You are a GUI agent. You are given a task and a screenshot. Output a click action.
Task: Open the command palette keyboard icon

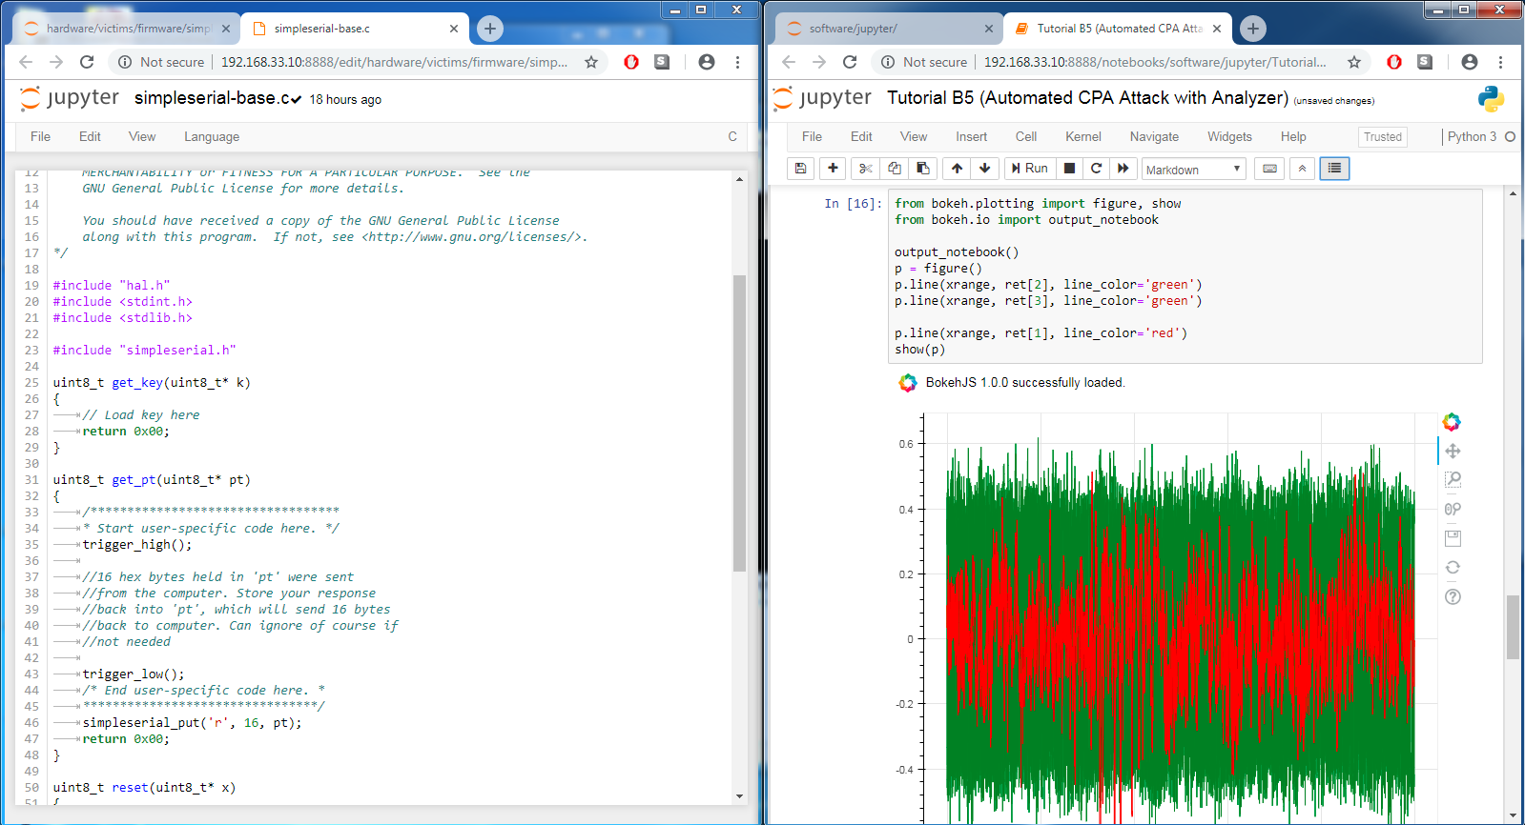point(1269,169)
